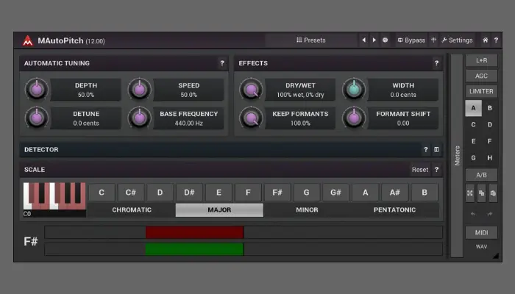Viewport: 515px width, 294px height.
Task: Toggle the LIMITER button
Action: coord(481,91)
